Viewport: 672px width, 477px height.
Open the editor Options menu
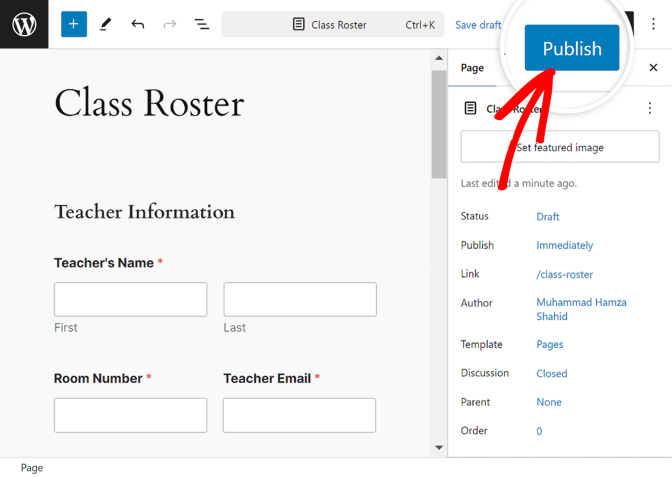click(654, 24)
